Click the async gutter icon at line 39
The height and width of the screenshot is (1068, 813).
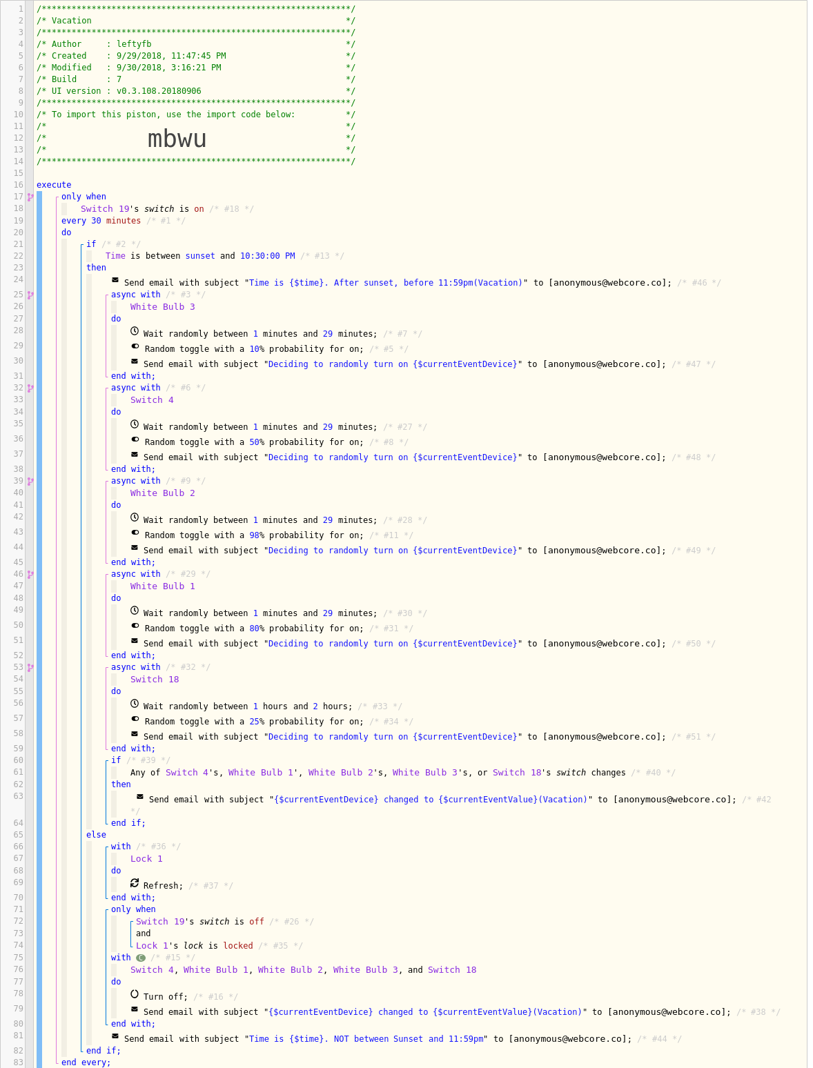pyautogui.click(x=30, y=481)
